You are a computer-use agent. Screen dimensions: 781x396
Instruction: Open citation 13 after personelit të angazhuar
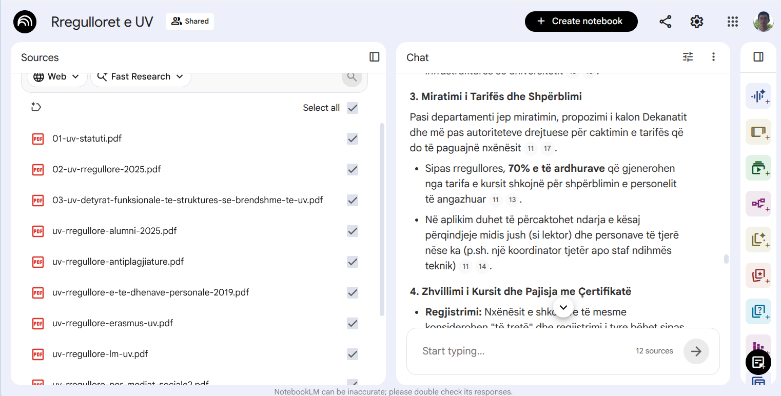tap(512, 200)
